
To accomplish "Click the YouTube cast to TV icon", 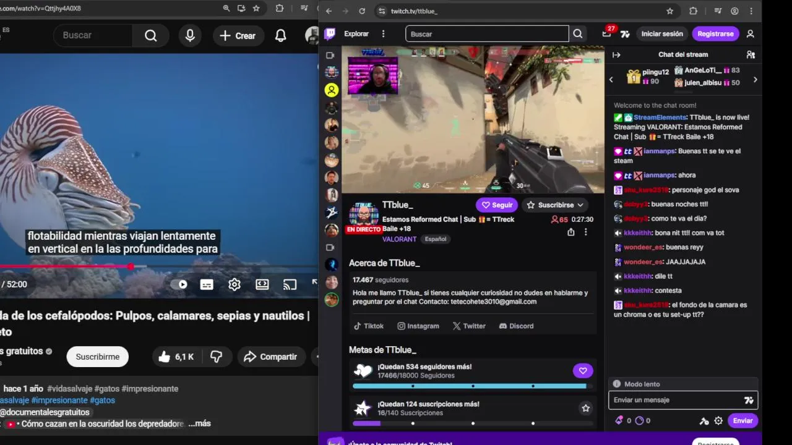I will 290,284.
